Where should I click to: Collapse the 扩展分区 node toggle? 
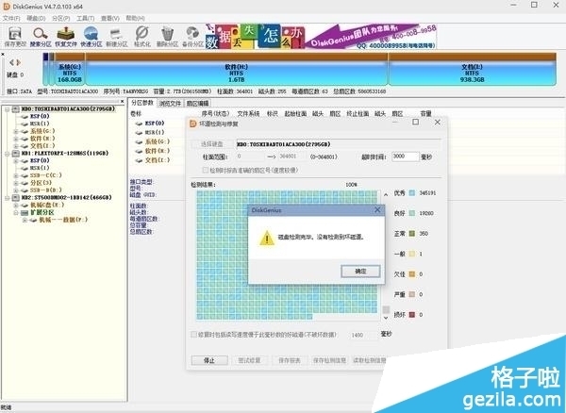pyautogui.click(x=16, y=212)
